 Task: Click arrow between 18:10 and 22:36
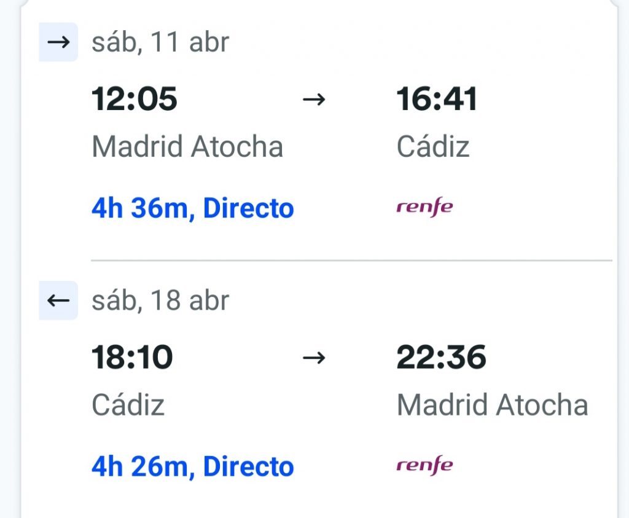tap(314, 358)
